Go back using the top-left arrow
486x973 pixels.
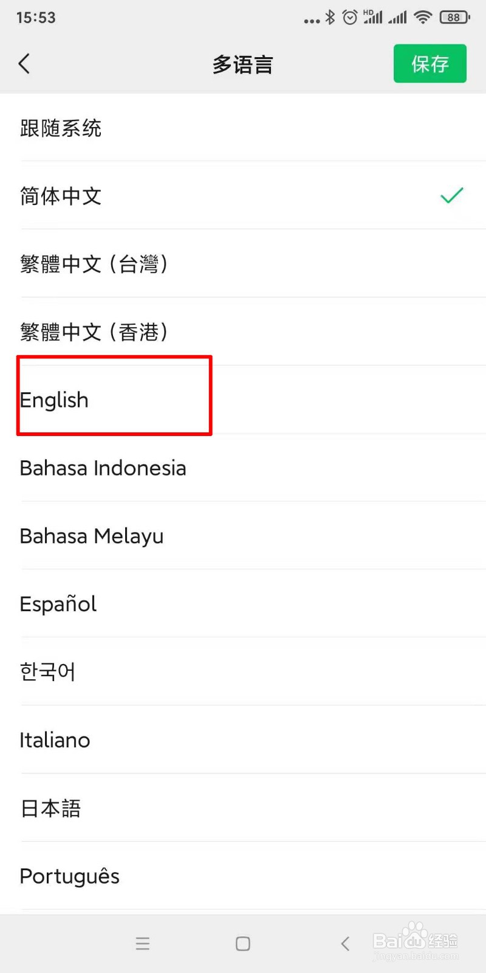pyautogui.click(x=24, y=63)
